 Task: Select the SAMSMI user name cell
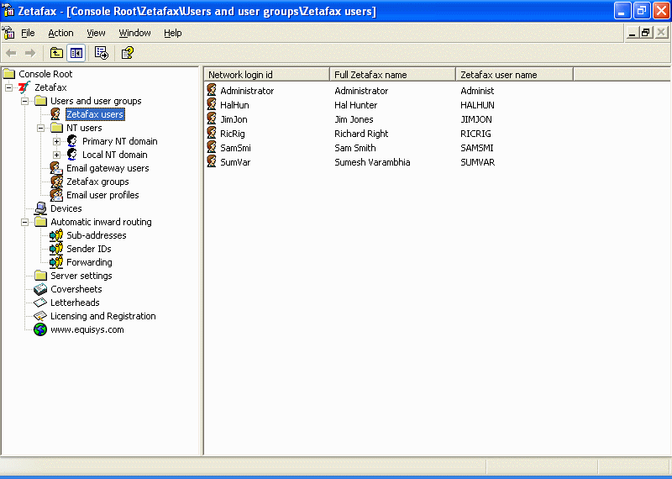pyautogui.click(x=477, y=148)
